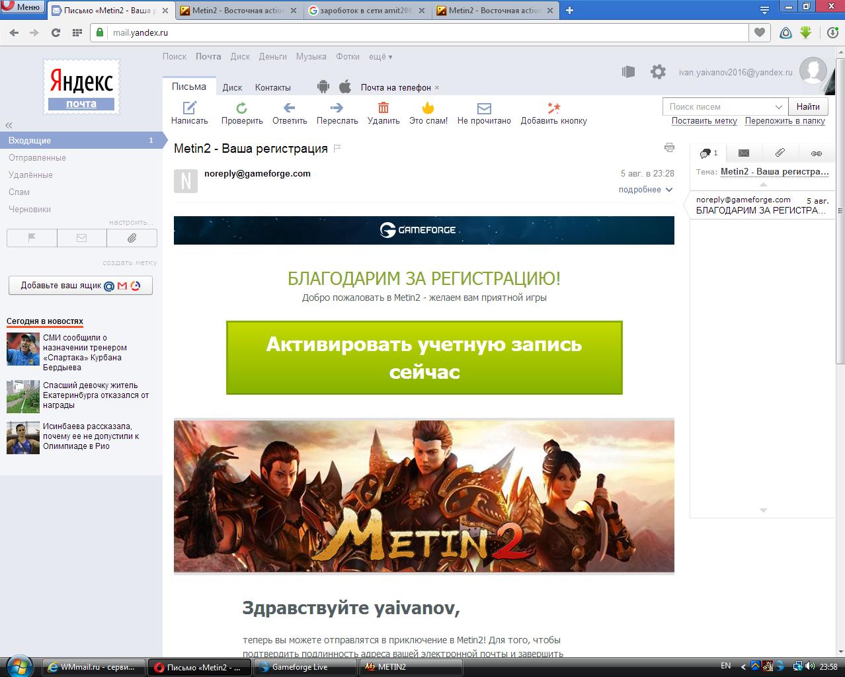Click the green download arrow extension icon

(805, 32)
